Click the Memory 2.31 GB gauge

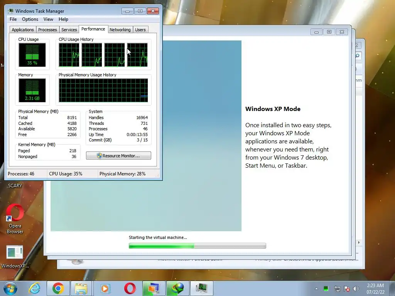tap(32, 90)
